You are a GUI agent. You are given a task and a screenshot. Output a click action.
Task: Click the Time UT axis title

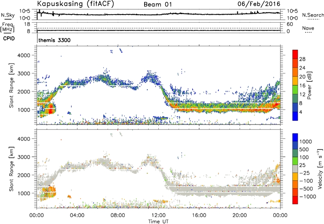(x=158, y=222)
